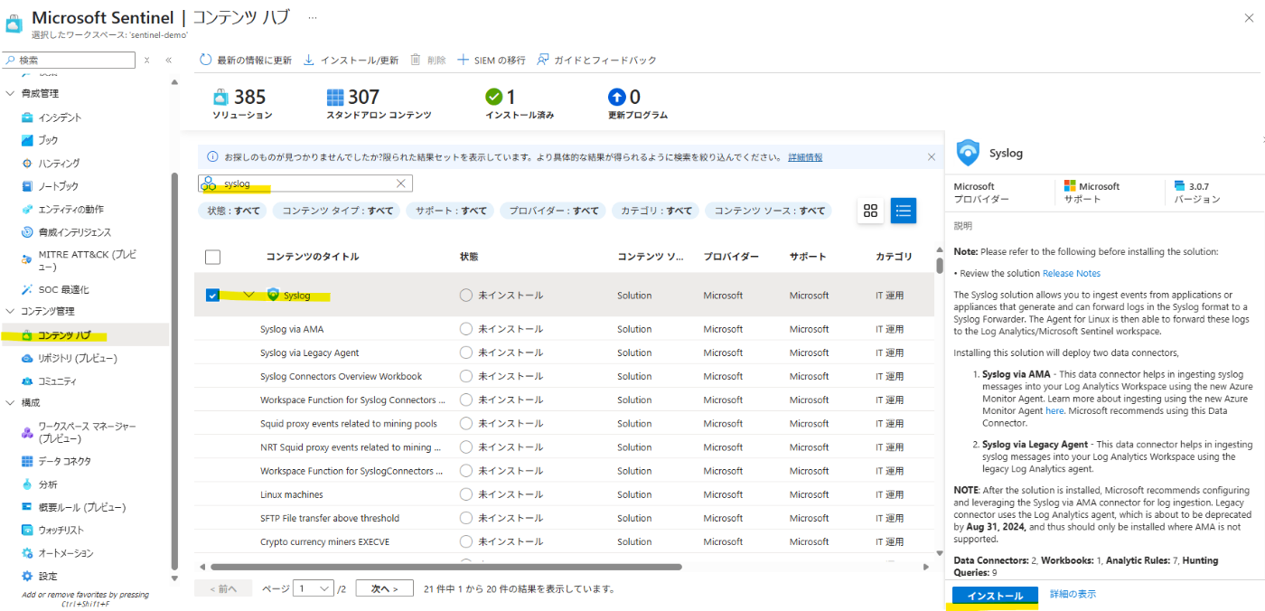Viewport: 1265px width, 611px height.
Task: Open the page number dropdown
Action: pos(314,588)
